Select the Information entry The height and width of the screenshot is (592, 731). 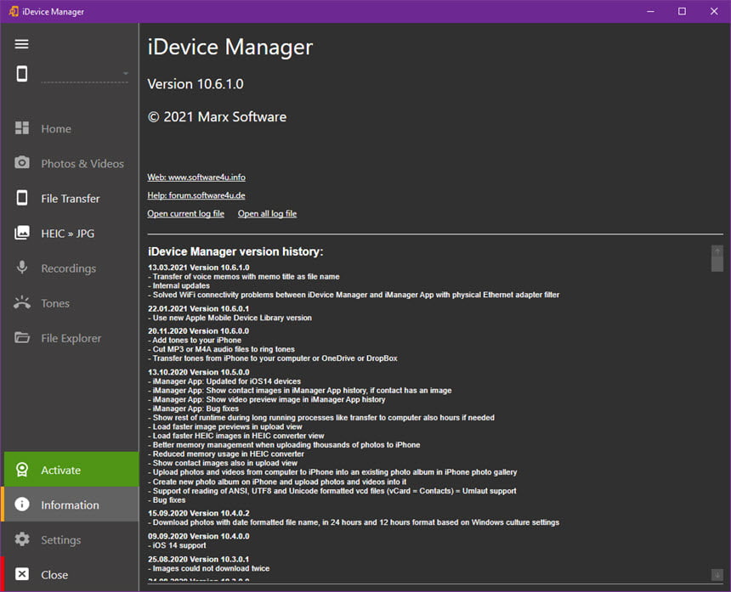pos(70,505)
